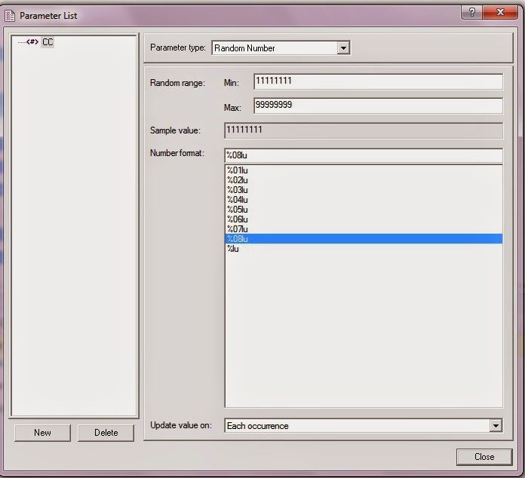
Task: Choose %03lu number format
Action: click(364, 190)
